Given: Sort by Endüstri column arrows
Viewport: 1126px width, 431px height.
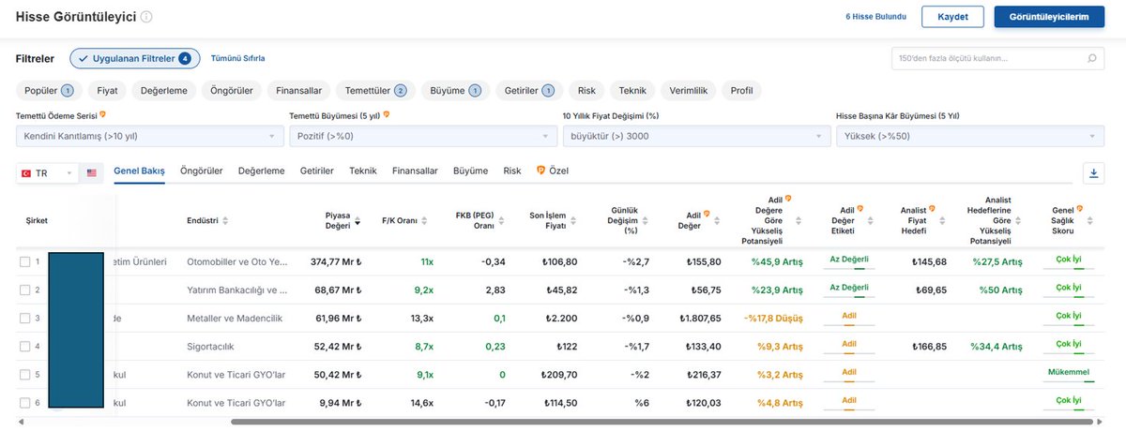Looking at the screenshot, I should pos(225,221).
